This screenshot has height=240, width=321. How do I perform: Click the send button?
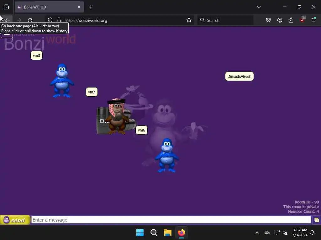[15, 220]
